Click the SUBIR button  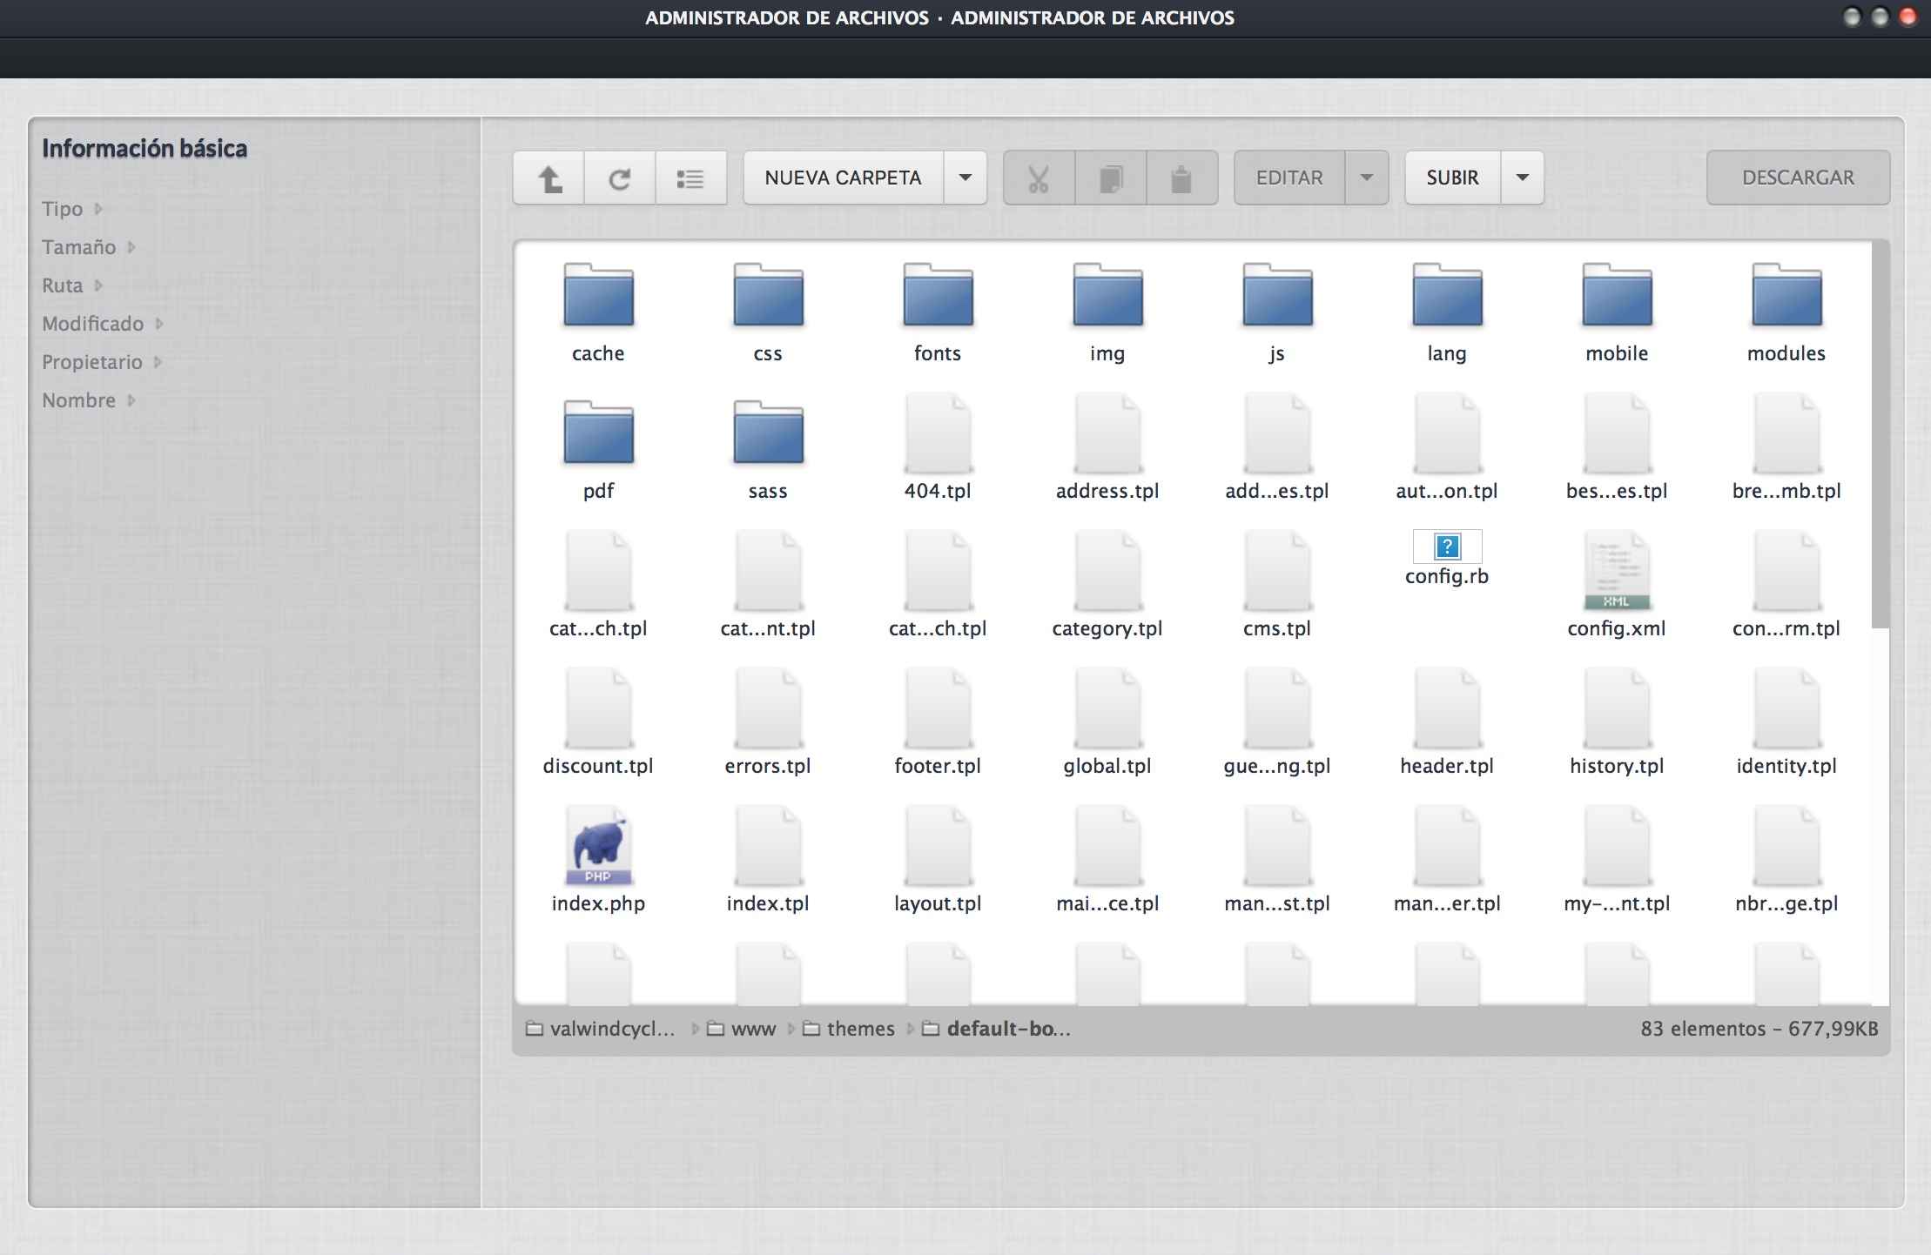[1452, 178]
